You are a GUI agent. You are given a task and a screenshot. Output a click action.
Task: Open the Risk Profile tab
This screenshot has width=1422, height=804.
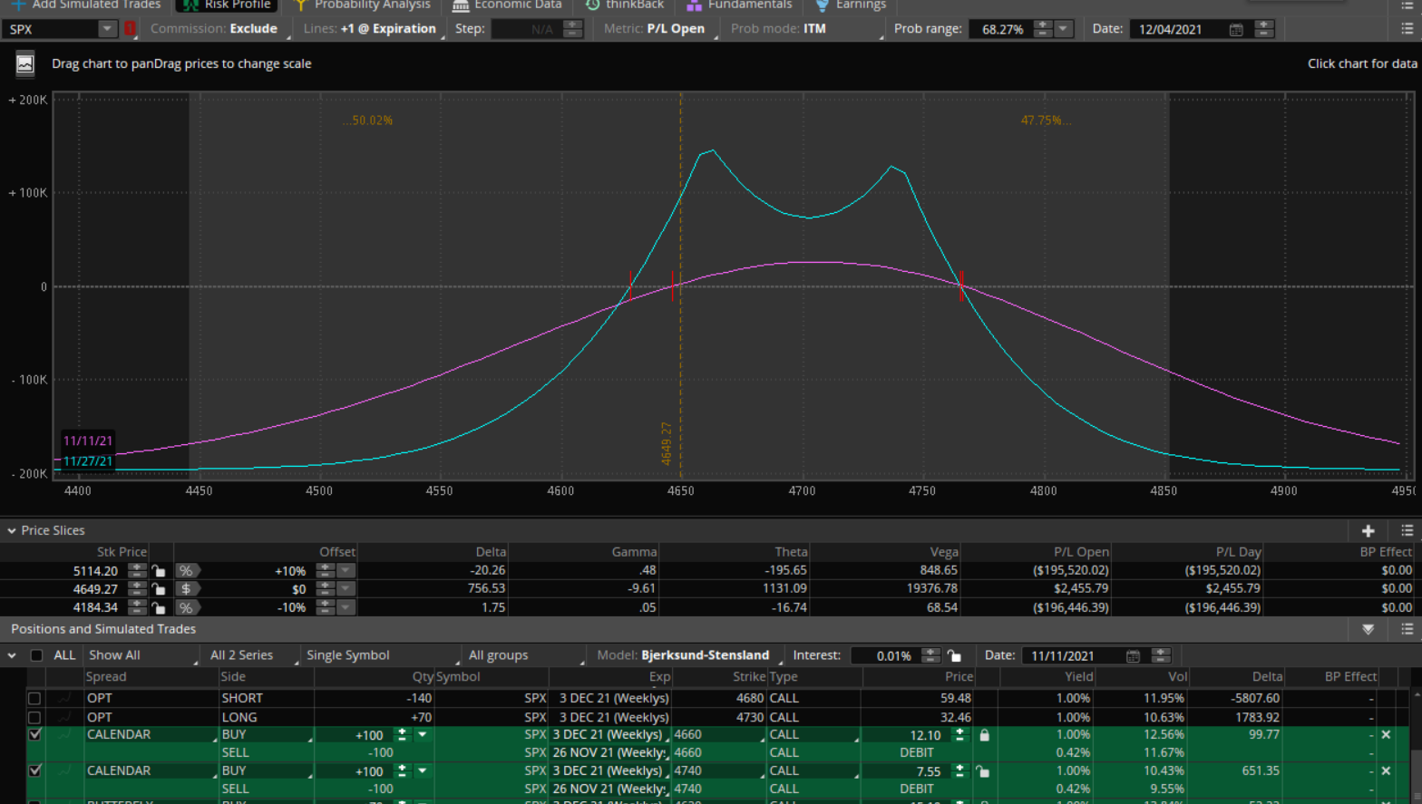[x=228, y=5]
